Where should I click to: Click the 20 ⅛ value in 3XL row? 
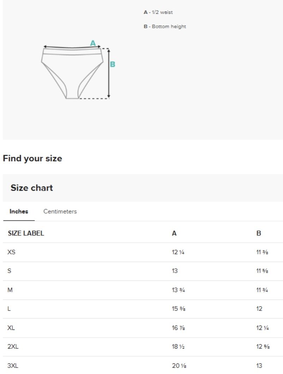coord(179,366)
